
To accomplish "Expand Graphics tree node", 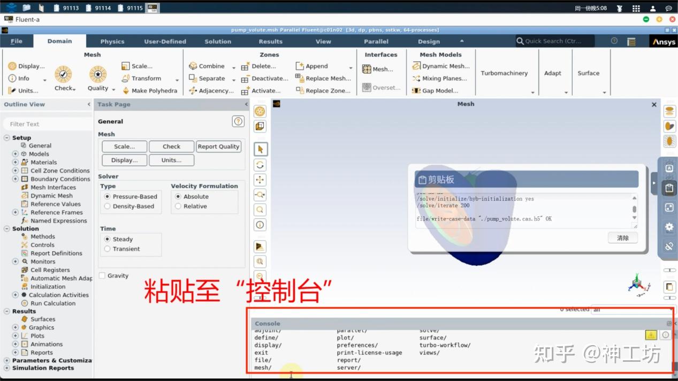I will click(16, 328).
